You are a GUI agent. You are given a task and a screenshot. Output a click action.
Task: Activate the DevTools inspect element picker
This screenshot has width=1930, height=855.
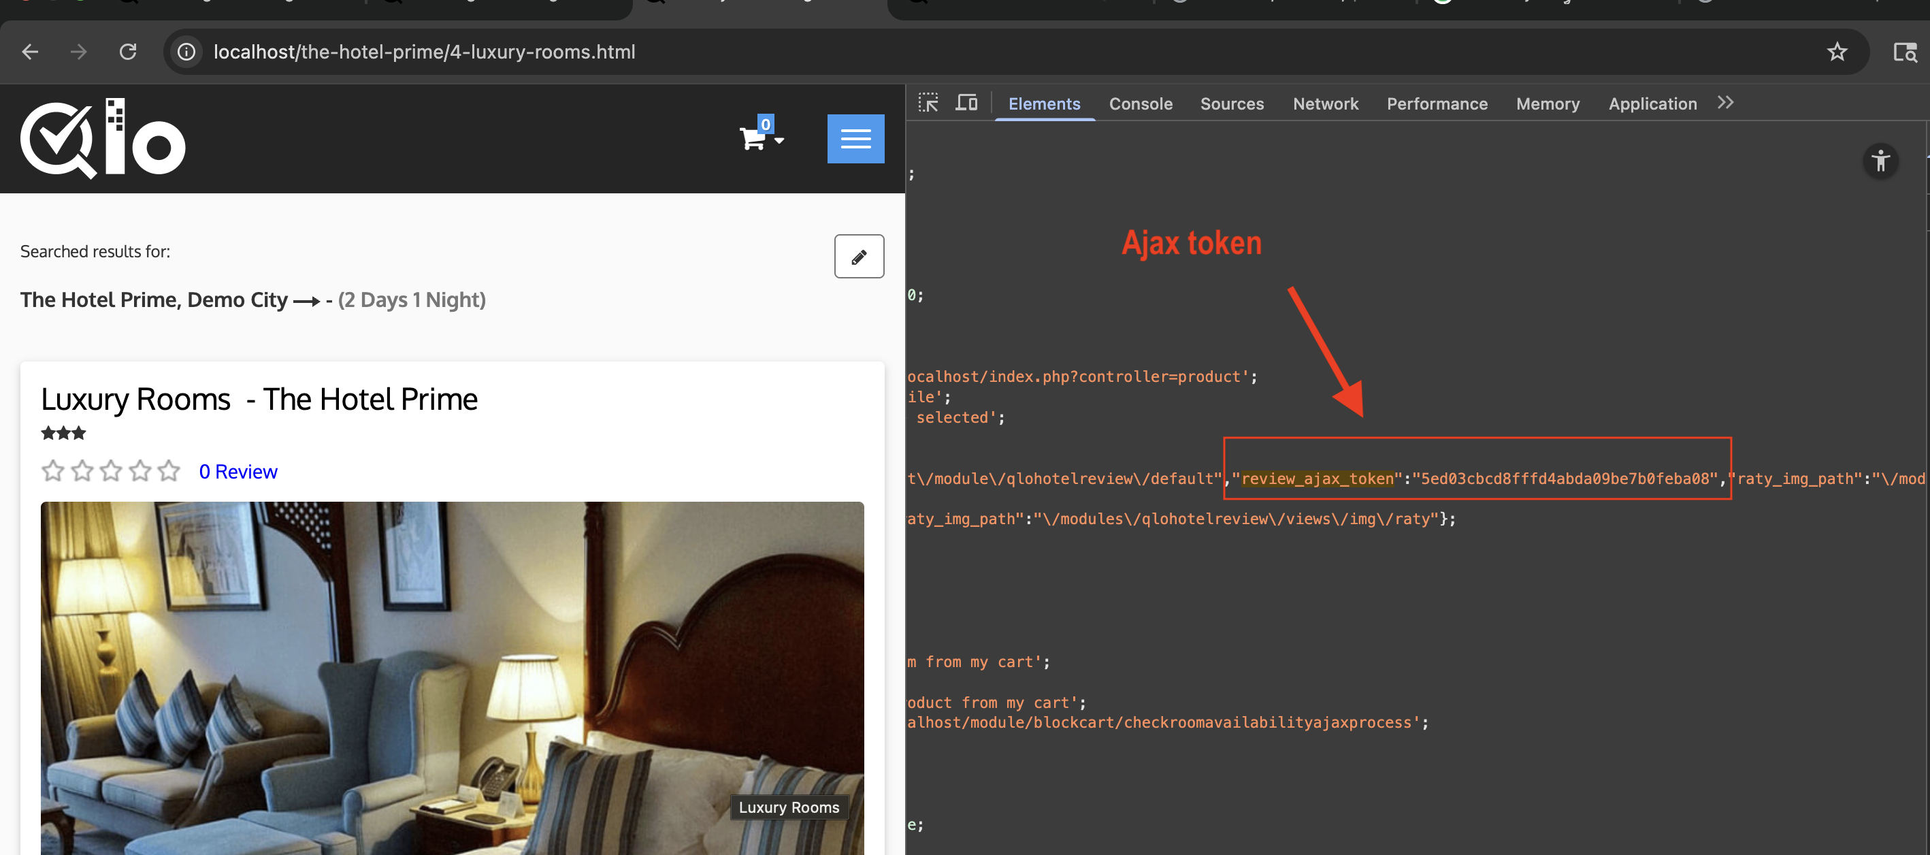pos(928,103)
